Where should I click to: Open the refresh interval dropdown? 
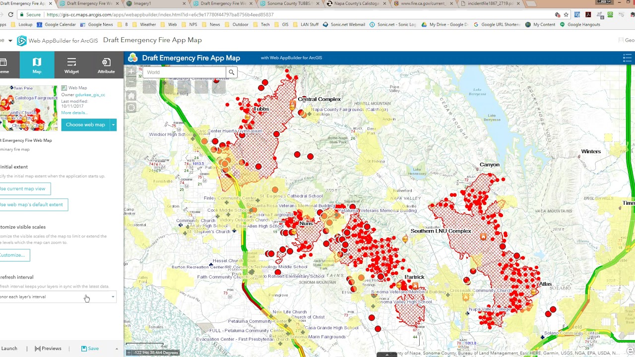pyautogui.click(x=57, y=297)
